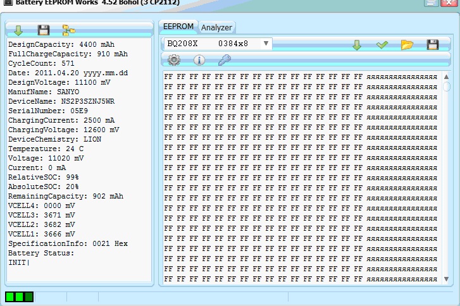Click the hex view scrollbar down arrow
The image size is (460, 306).
coord(447,279)
